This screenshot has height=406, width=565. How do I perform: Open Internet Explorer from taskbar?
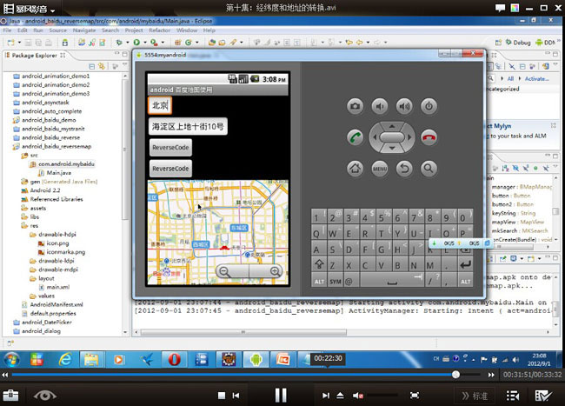pos(65,359)
